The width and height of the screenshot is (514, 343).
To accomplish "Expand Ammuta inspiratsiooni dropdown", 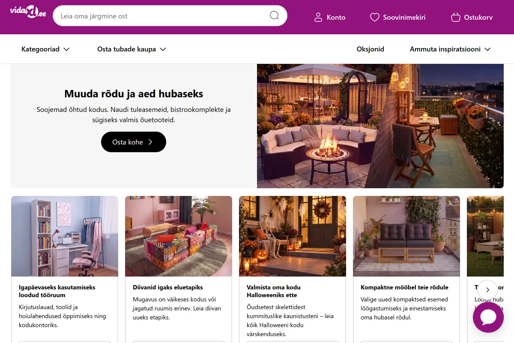I will pyautogui.click(x=450, y=49).
